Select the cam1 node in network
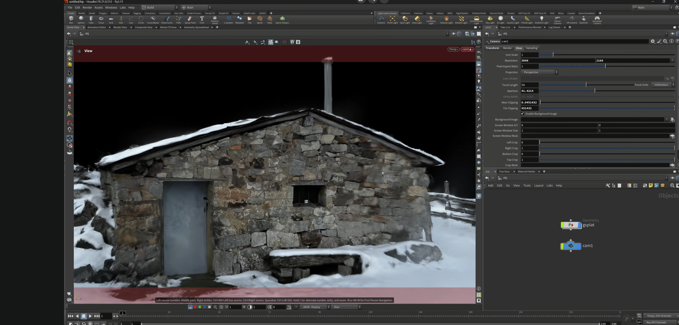Viewport: 679px width, 325px height. coord(571,246)
